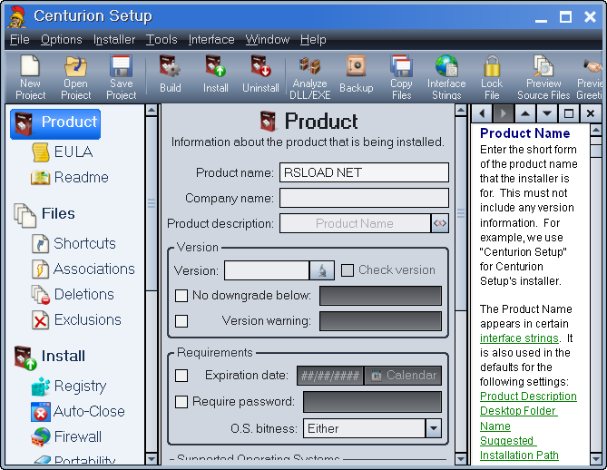Click into the Company name field
Image resolution: width=607 pixels, height=470 pixels.
click(364, 198)
